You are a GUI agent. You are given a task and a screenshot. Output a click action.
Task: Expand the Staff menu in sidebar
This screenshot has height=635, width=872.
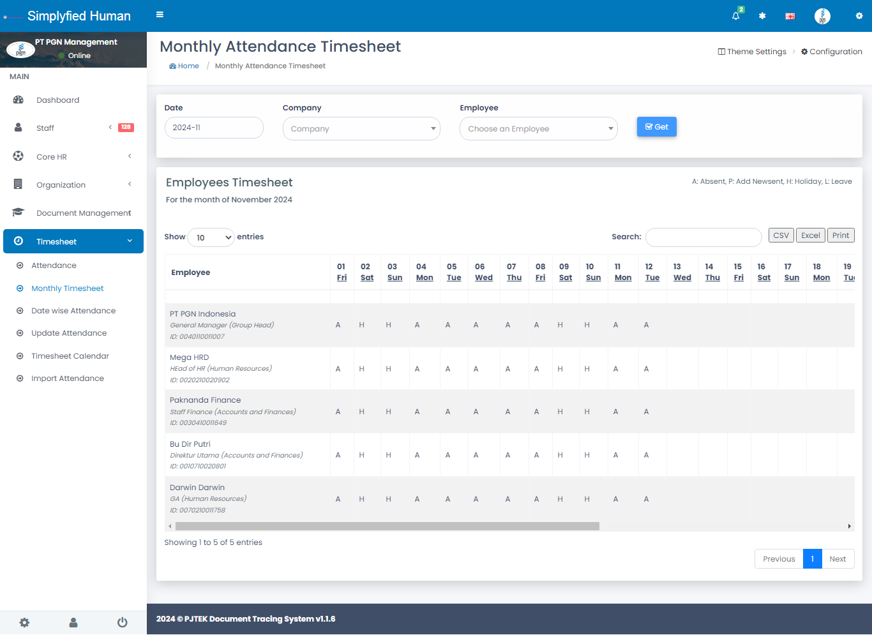point(73,128)
